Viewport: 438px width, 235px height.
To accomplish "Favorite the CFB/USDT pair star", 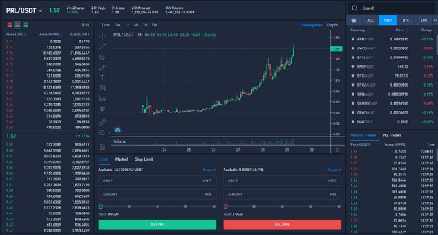I will (x=353, y=94).
